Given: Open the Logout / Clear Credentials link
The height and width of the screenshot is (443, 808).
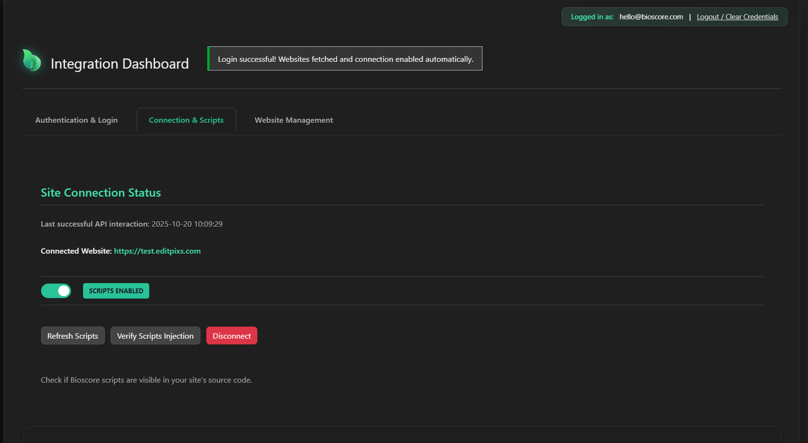Looking at the screenshot, I should coord(737,17).
